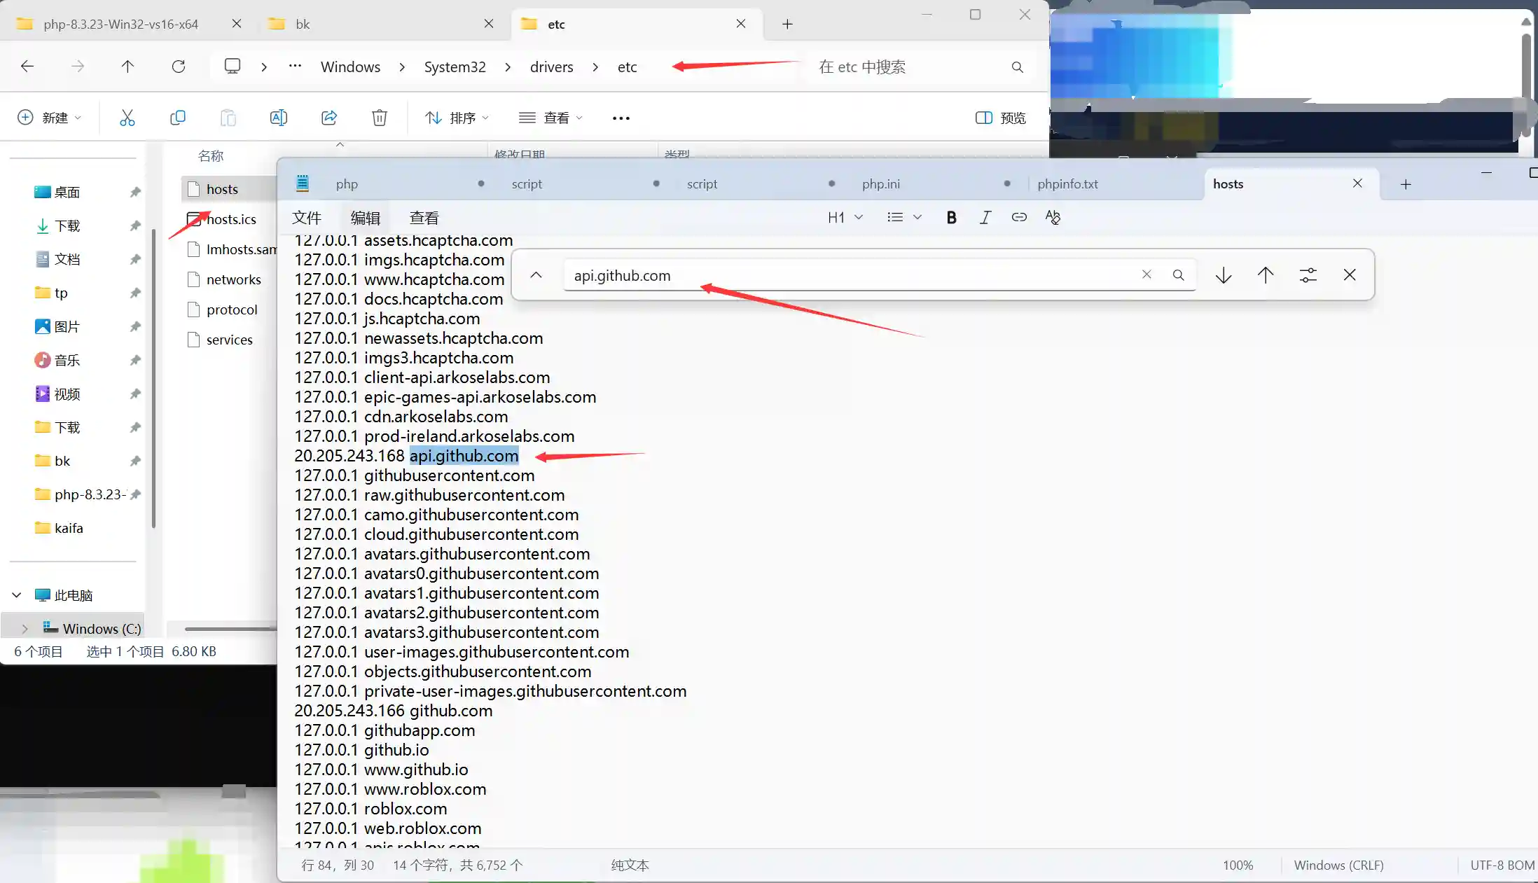Image resolution: width=1538 pixels, height=883 pixels.
Task: Click the clear formatting icon
Action: pyautogui.click(x=1053, y=217)
